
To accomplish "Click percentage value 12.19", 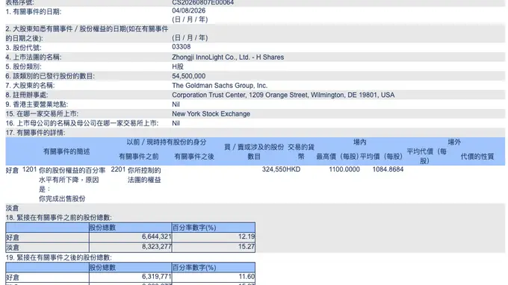I will click(247, 237).
